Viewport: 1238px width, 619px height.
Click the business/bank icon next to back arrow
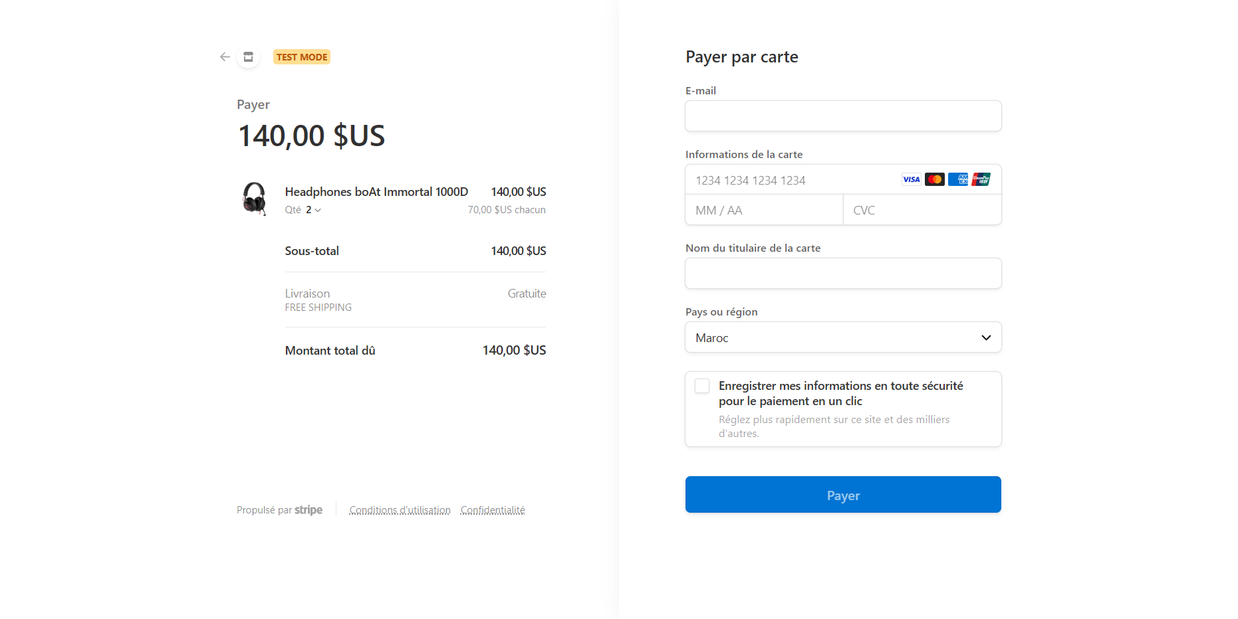(248, 57)
